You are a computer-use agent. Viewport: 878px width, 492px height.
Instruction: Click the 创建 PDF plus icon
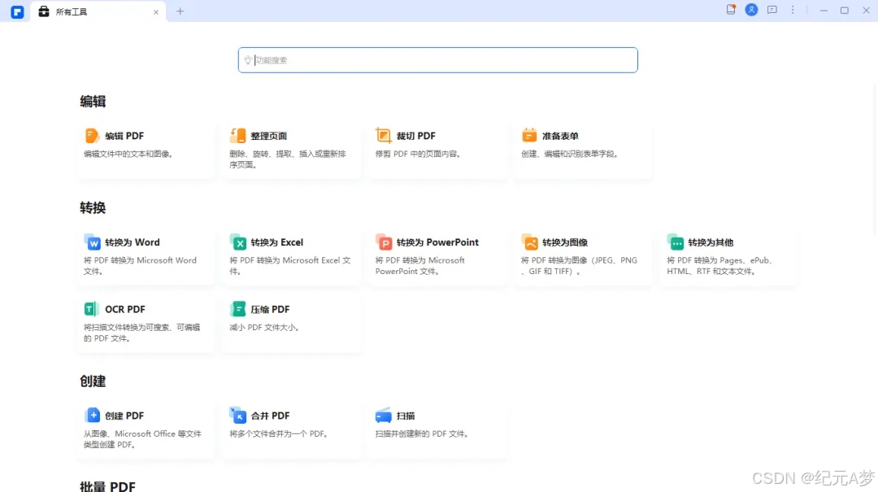tap(93, 416)
